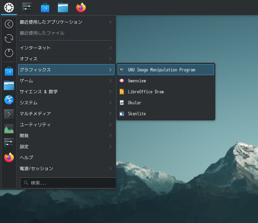
Task: Select the グラフィックス category
Action: coord(66,70)
